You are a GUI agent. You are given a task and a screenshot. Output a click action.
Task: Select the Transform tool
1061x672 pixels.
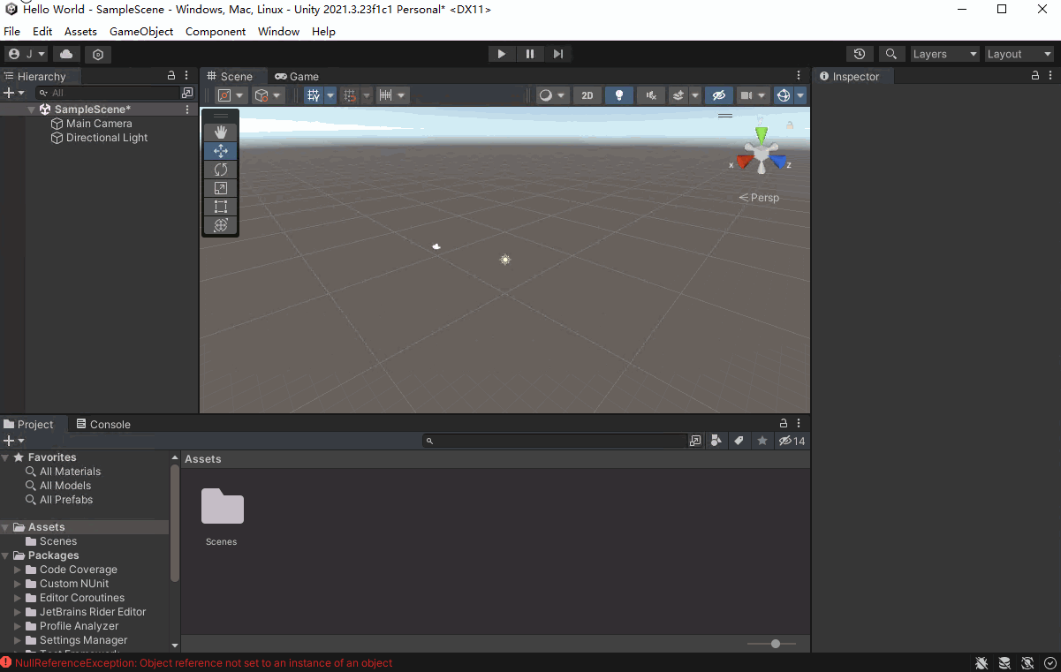(221, 225)
